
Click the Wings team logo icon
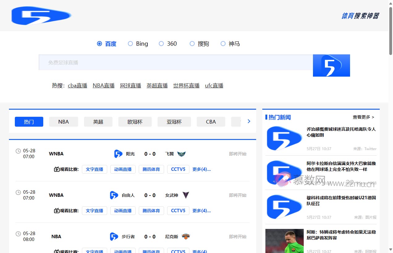[181, 154]
